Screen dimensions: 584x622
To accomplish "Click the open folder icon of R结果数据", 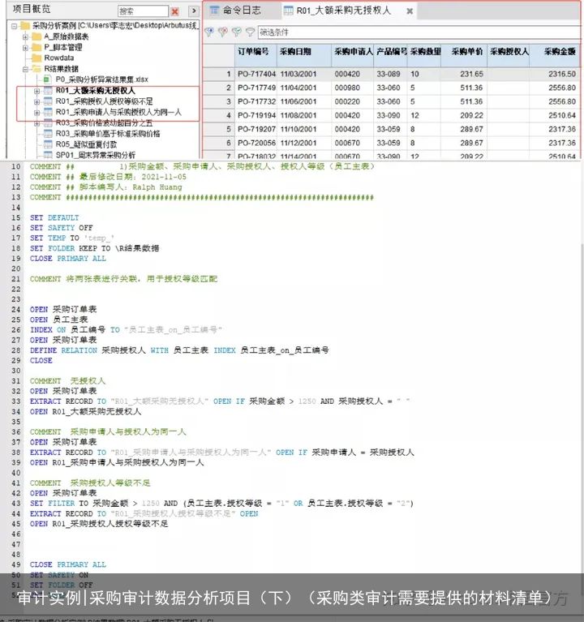I will click(x=36, y=69).
